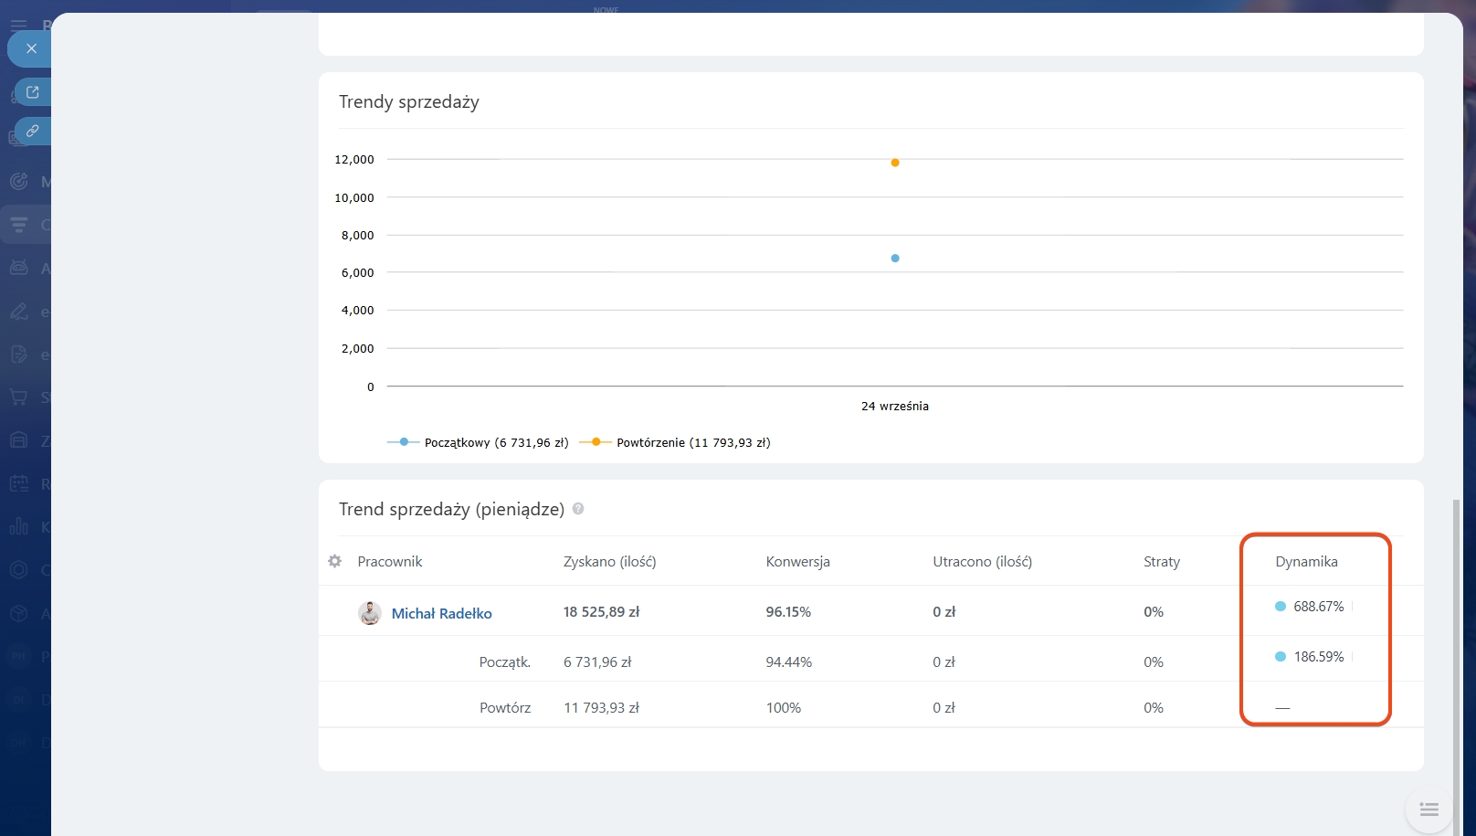This screenshot has width=1476, height=836.
Task: Open the report in a new window
Action: [33, 92]
